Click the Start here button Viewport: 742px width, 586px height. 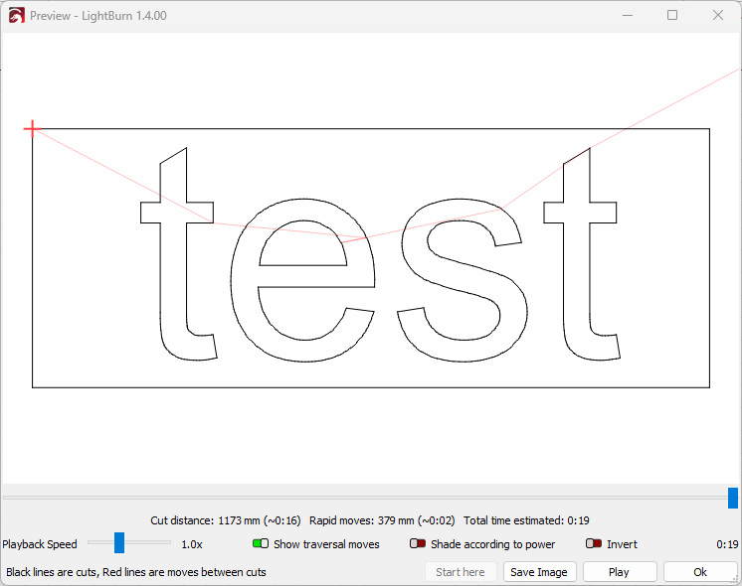[461, 572]
